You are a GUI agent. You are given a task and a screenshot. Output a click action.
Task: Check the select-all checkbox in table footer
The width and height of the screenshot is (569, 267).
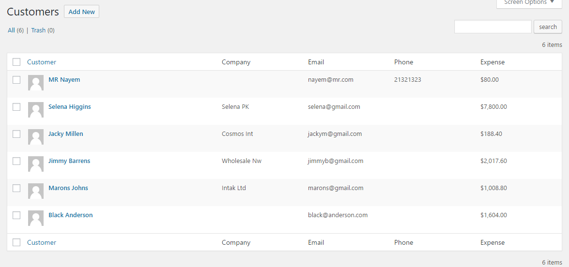[x=16, y=242]
